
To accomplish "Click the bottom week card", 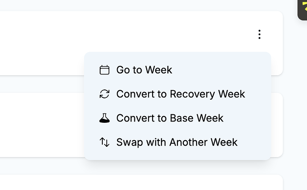I will coord(133,183).
